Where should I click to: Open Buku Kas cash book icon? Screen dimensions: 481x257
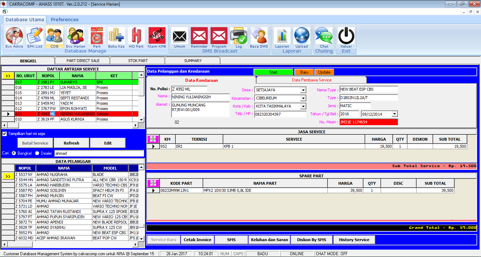coord(116,36)
